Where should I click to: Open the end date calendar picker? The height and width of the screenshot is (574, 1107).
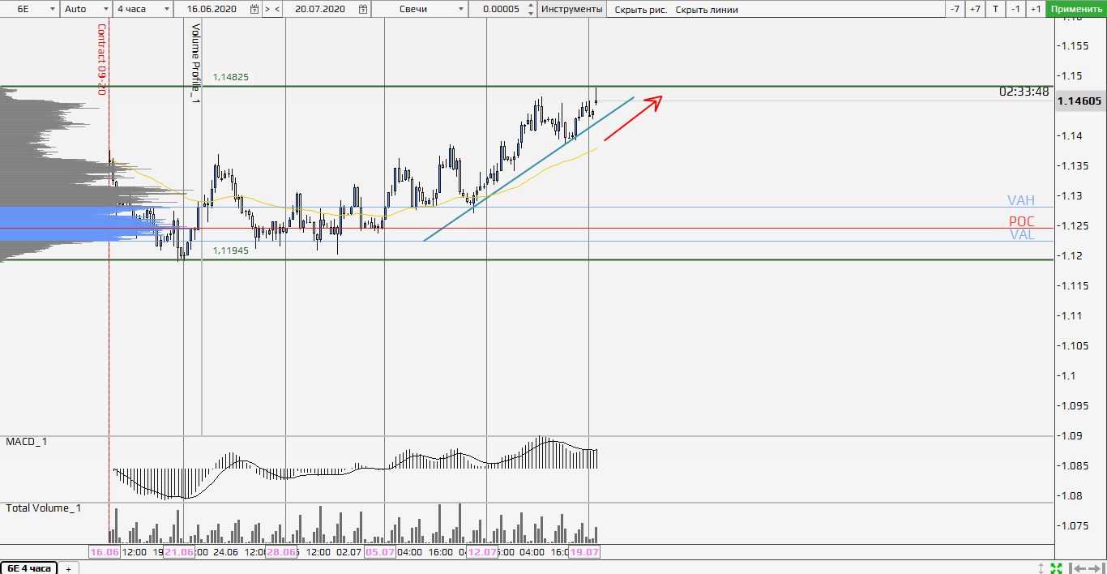(x=363, y=9)
